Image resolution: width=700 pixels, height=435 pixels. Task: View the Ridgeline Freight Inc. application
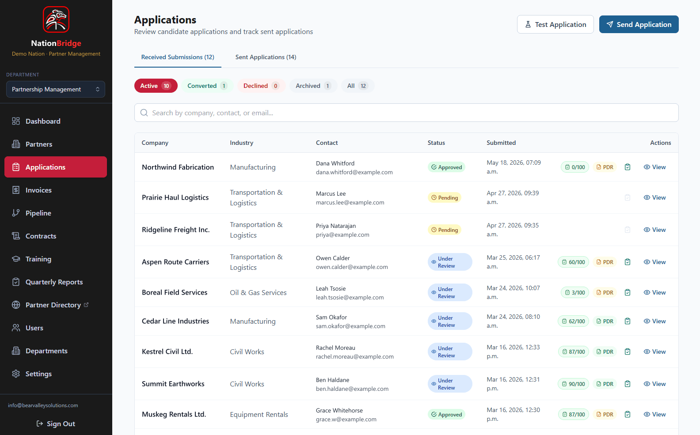[654, 230]
